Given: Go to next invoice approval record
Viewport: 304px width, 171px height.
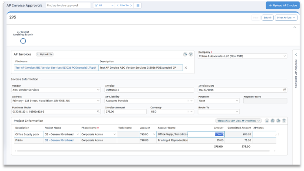Looking at the screenshot, I should coord(131,6).
